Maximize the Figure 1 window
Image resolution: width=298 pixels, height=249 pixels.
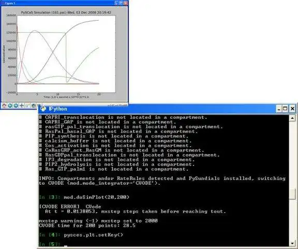coord(121,3)
